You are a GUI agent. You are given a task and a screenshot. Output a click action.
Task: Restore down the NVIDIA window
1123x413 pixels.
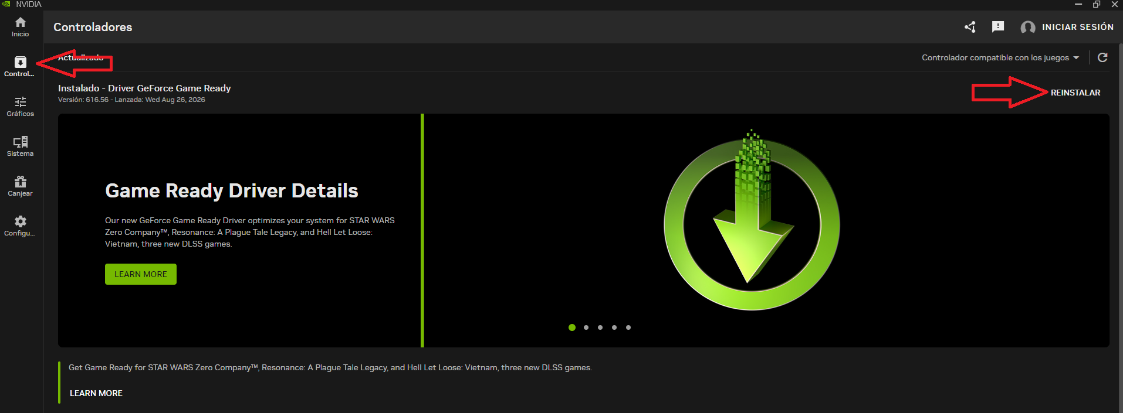pos(1097,4)
